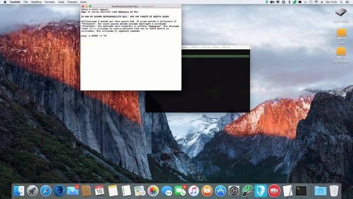353x199 pixels.
Task: Open the Apple menu
Action: pyautogui.click(x=5, y=2)
